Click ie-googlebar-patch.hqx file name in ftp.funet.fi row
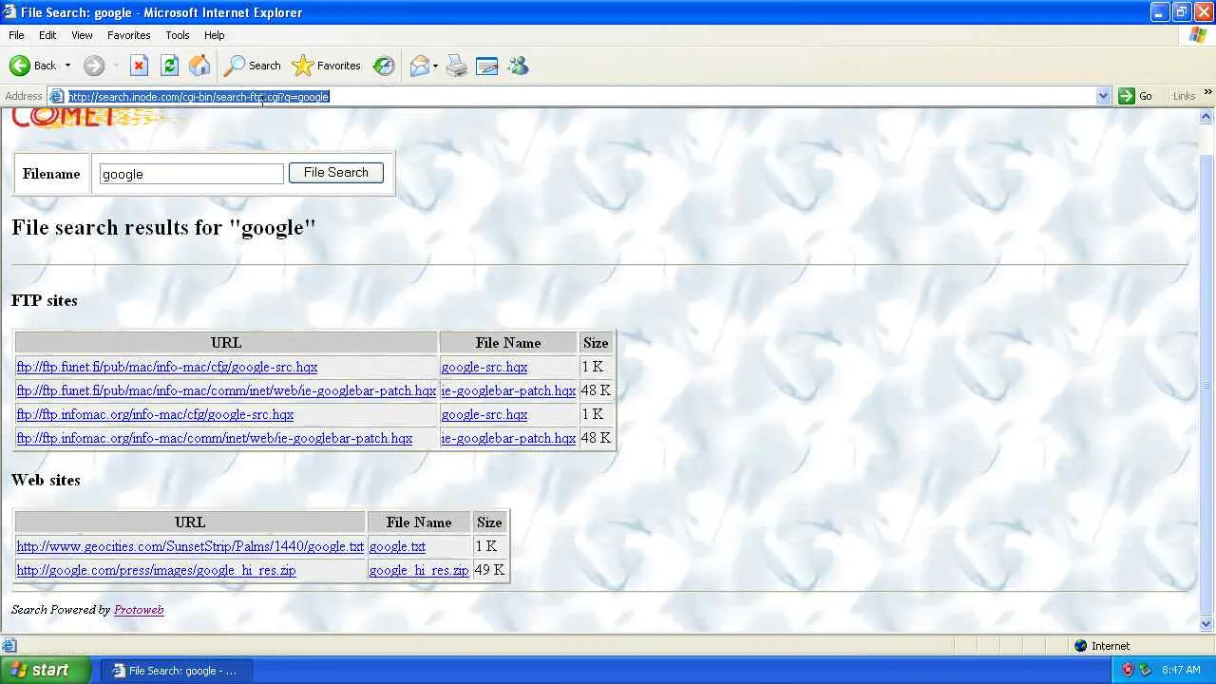 508,390
